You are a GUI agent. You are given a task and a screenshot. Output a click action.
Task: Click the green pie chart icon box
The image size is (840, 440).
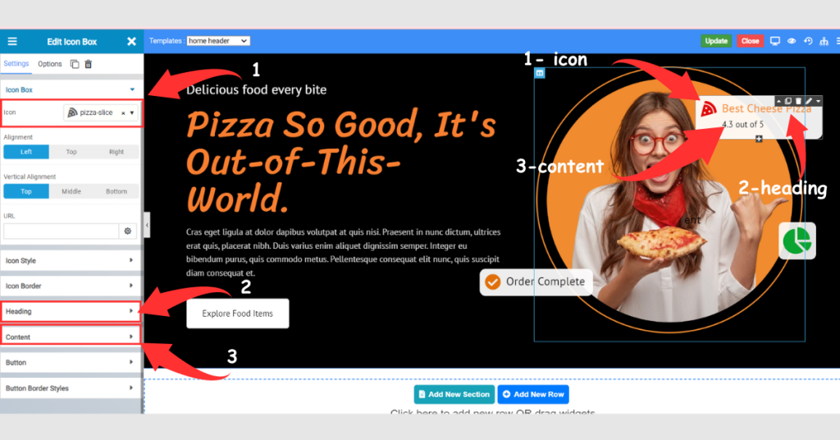click(x=797, y=241)
